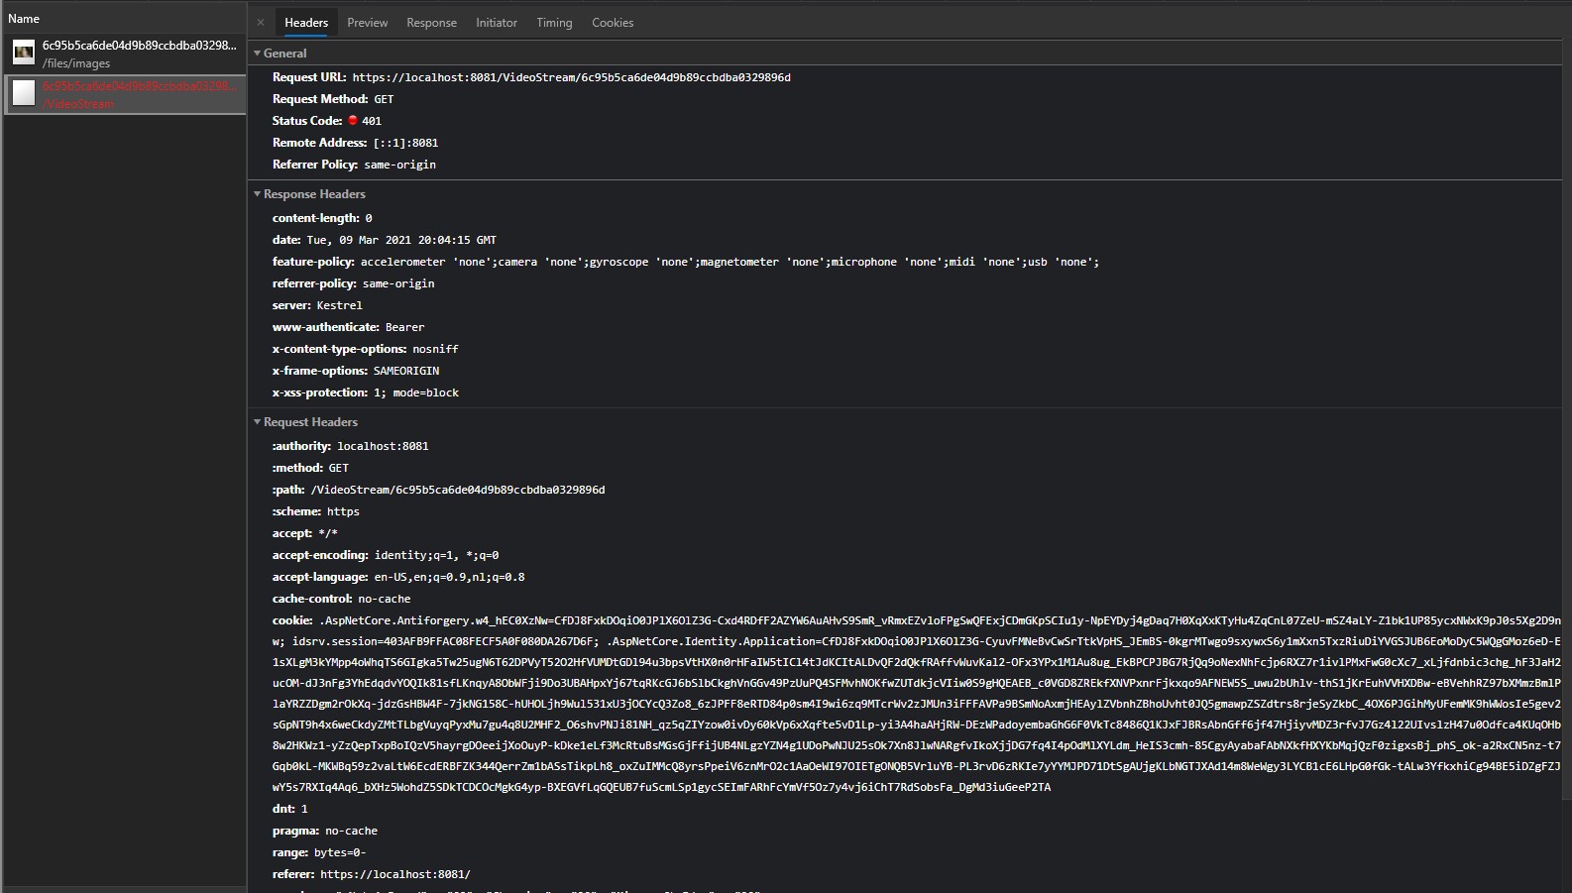The image size is (1572, 893).
Task: Click the red status indicator next to 401
Action: (x=353, y=120)
